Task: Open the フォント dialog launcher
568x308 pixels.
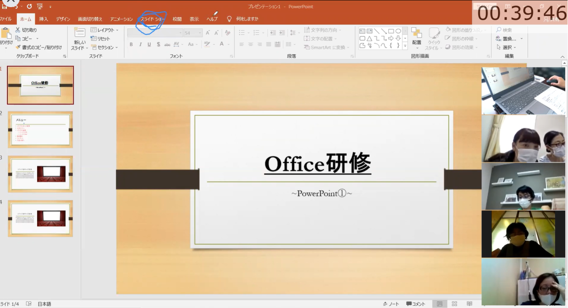Action: (232, 57)
